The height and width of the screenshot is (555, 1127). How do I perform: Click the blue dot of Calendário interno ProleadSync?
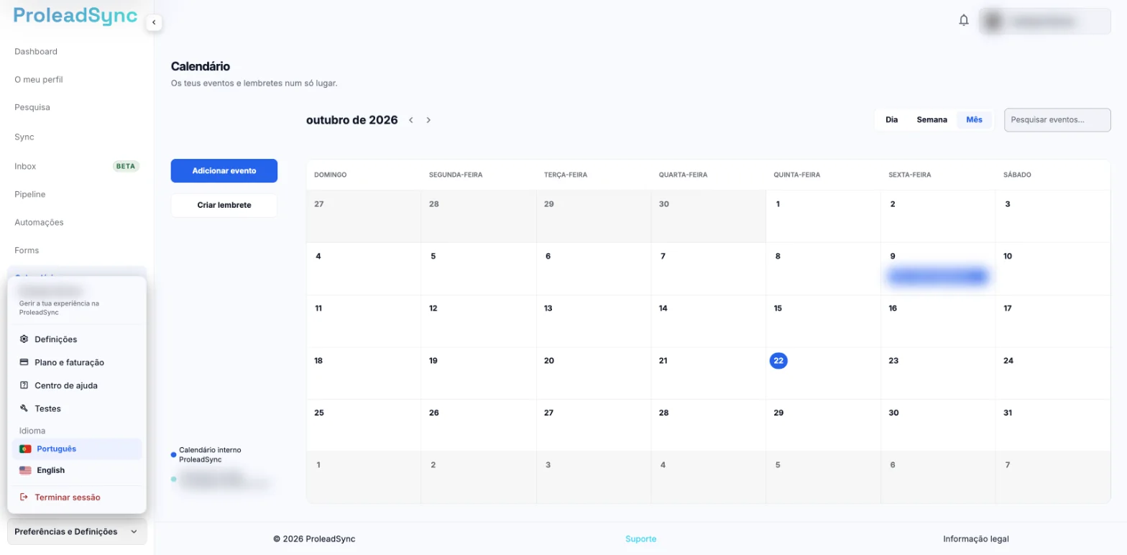point(173,455)
